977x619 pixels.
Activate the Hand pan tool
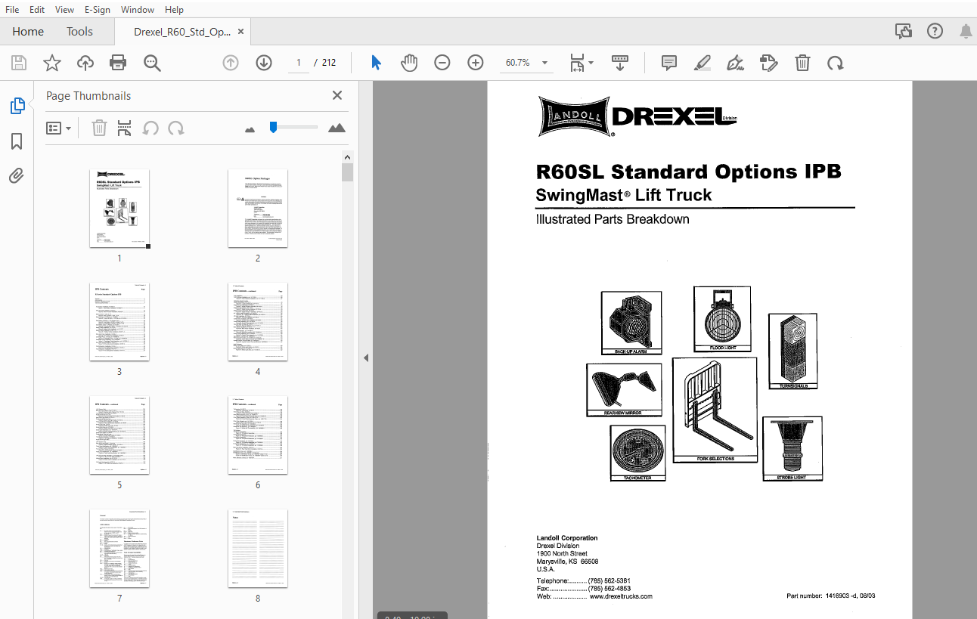point(409,63)
